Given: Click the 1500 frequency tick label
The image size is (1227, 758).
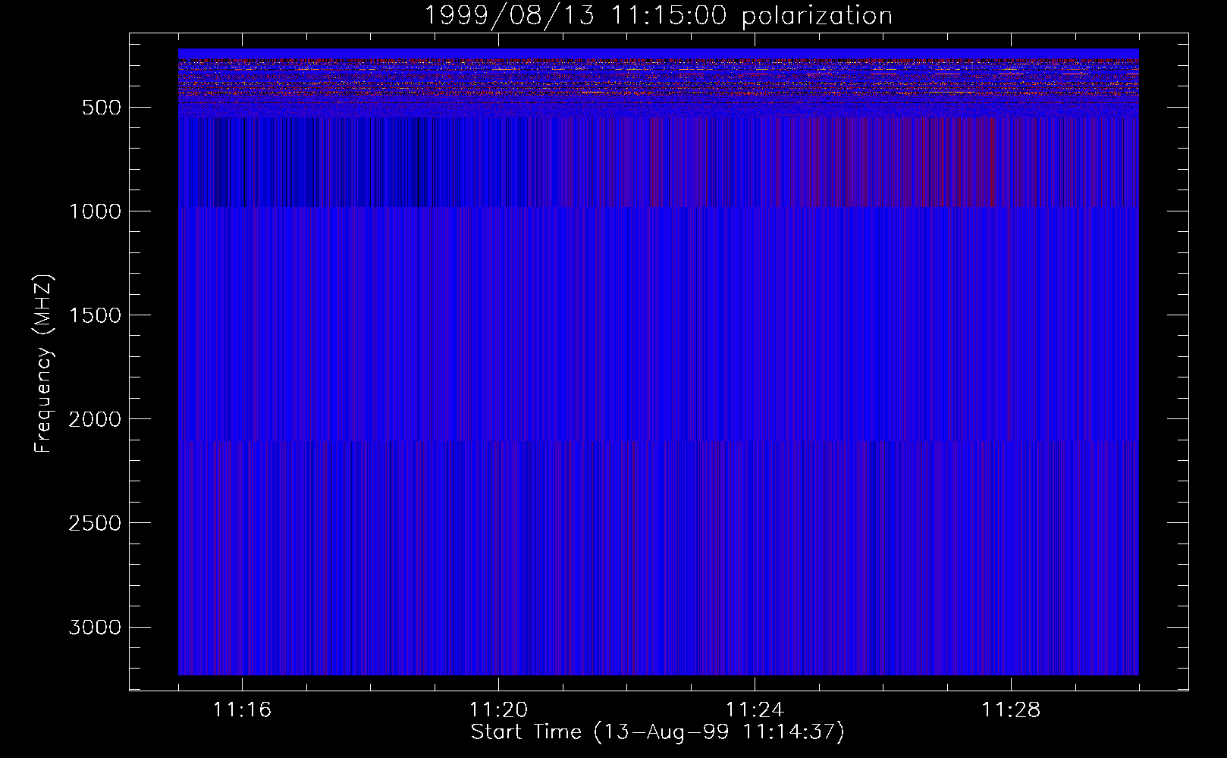Looking at the screenshot, I should pos(95,315).
